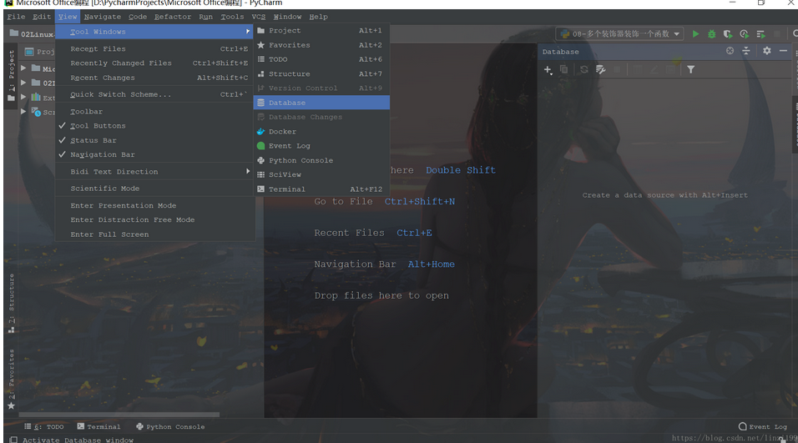This screenshot has height=443, width=798.
Task: Click the grayed Stop square icon
Action: 776,34
